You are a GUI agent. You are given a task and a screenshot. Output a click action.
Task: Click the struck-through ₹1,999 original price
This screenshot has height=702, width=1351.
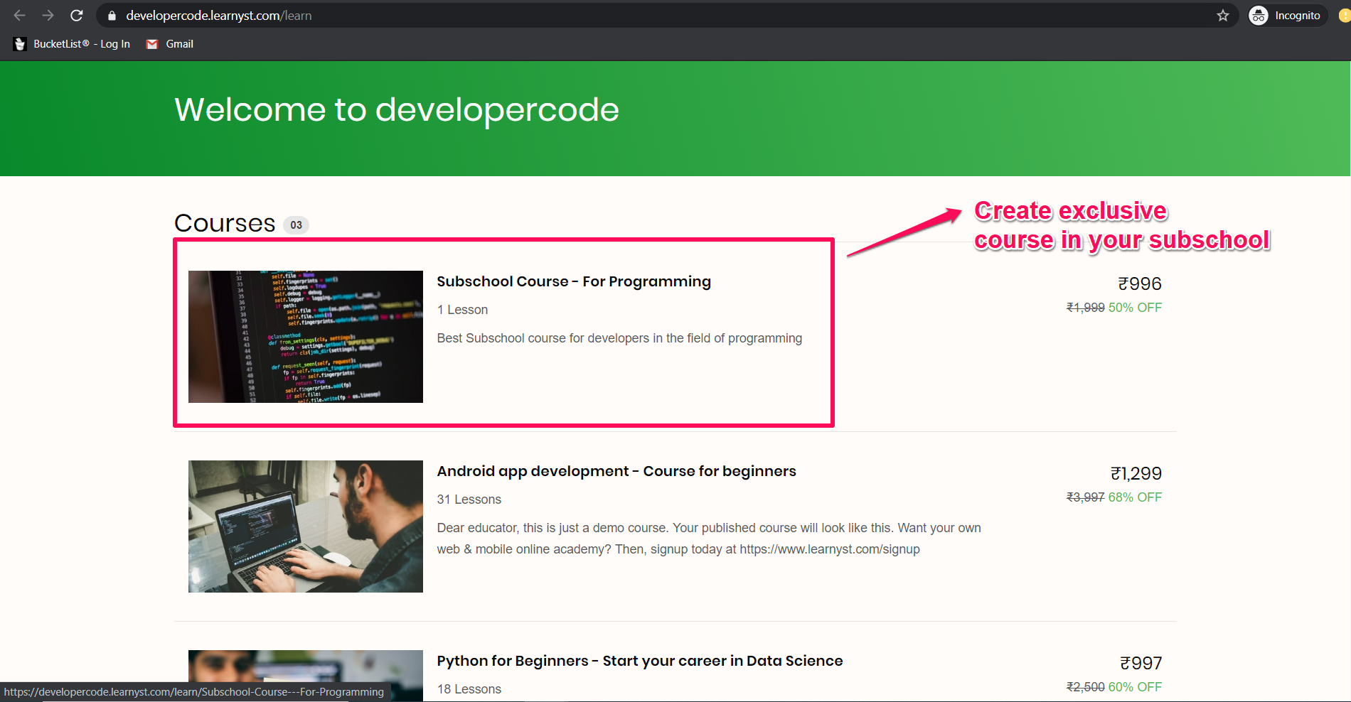click(1085, 308)
